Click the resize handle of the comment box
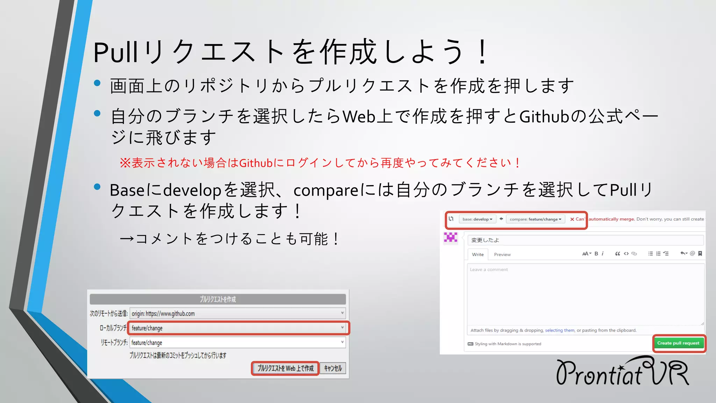The image size is (716, 403). pos(702,323)
